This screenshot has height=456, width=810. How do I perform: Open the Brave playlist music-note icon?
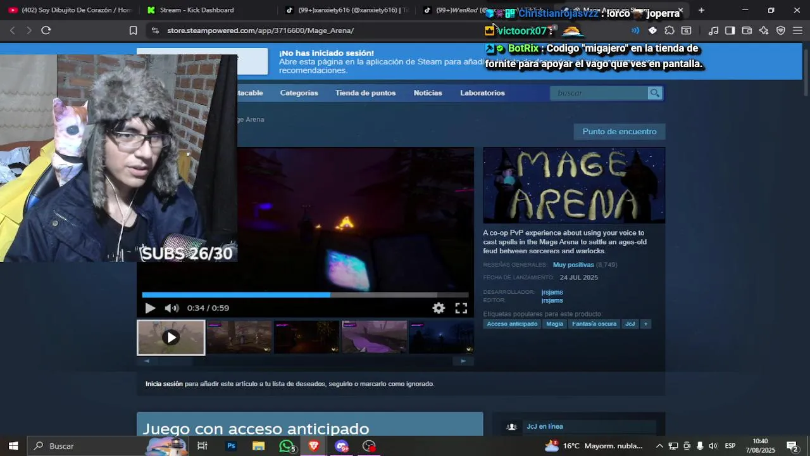713,30
